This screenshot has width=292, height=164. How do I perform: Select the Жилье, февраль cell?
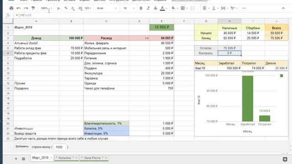(106, 43)
